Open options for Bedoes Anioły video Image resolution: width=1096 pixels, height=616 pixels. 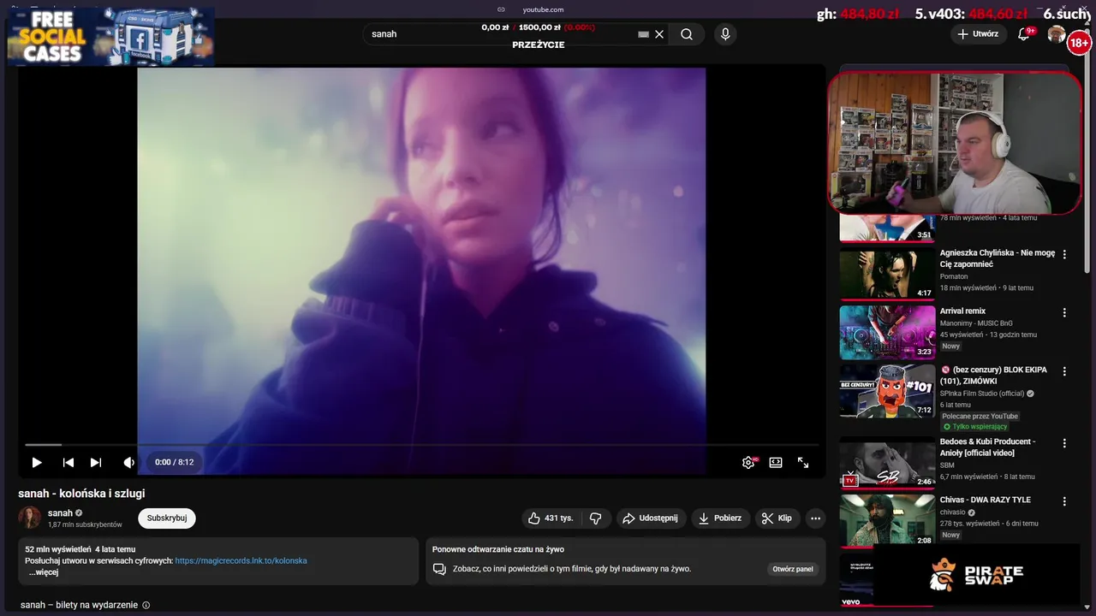[1064, 443]
